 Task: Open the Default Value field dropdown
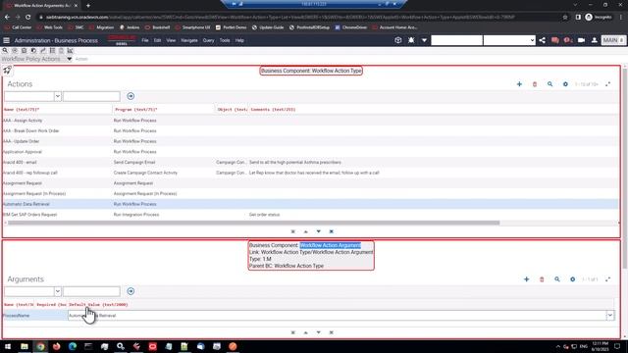click(x=610, y=316)
